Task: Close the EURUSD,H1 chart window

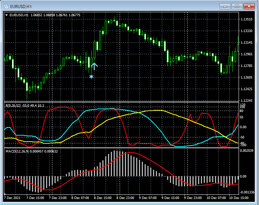Action: [x=249, y=6]
